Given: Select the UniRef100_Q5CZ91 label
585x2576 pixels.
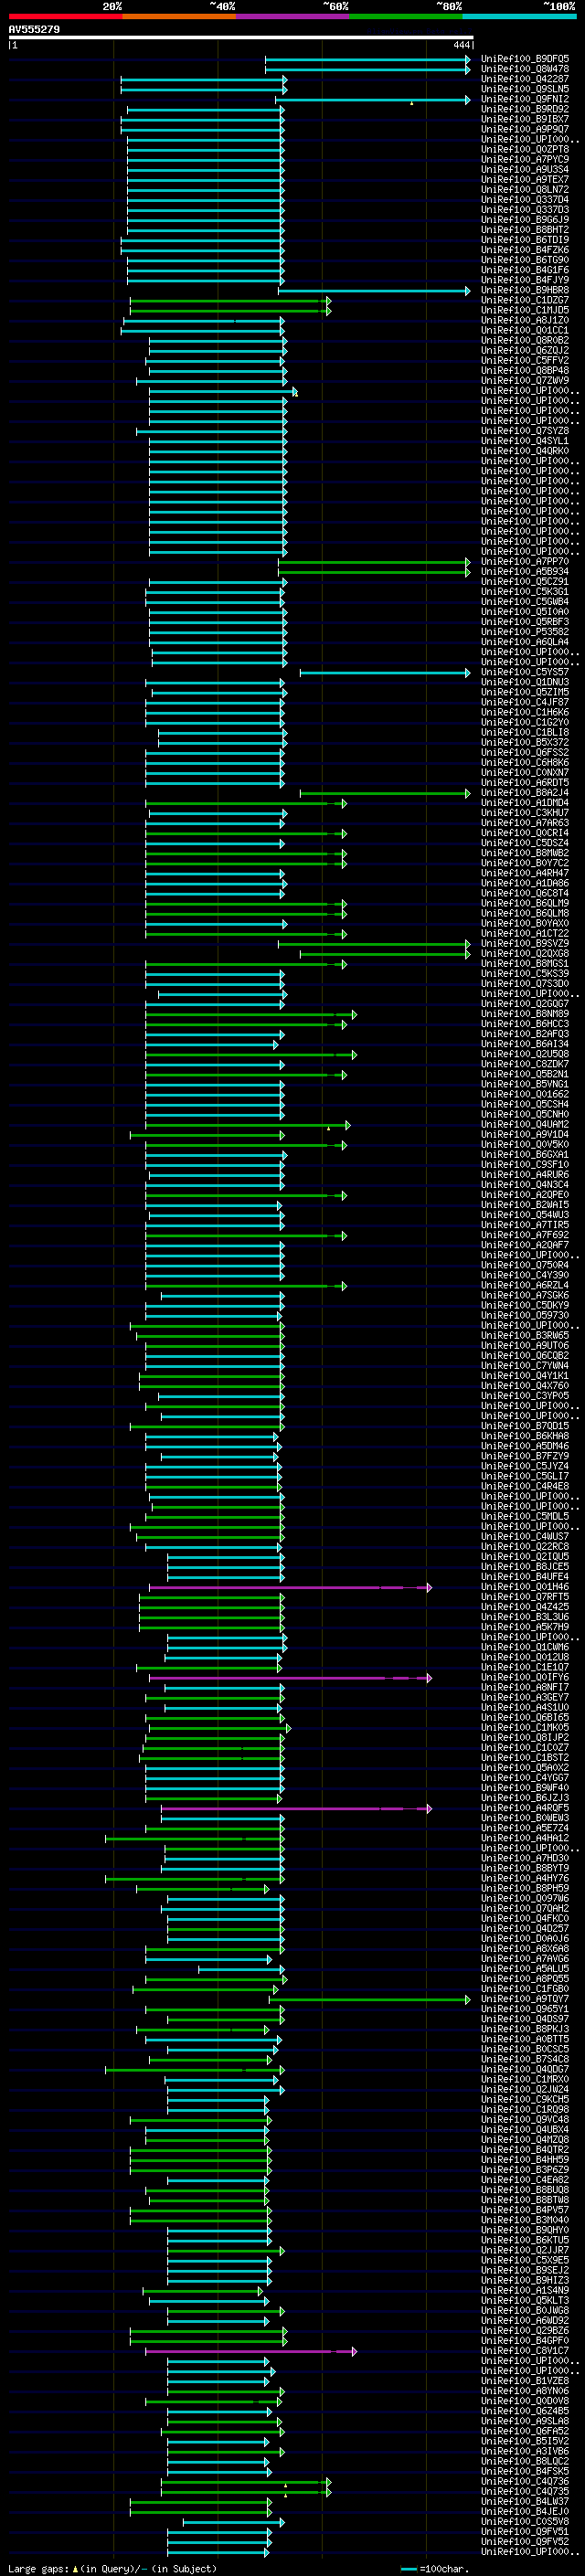Looking at the screenshot, I should (x=525, y=581).
